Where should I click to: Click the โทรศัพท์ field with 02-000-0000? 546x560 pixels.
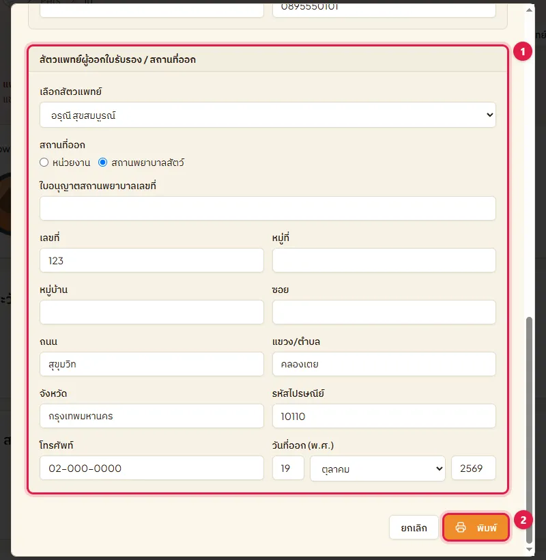[x=152, y=468]
